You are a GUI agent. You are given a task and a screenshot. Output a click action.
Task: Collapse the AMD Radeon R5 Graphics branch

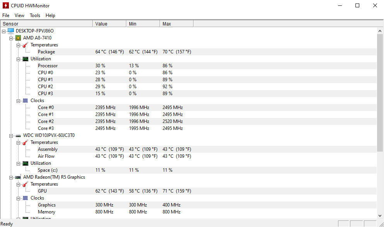pyautogui.click(x=11, y=177)
